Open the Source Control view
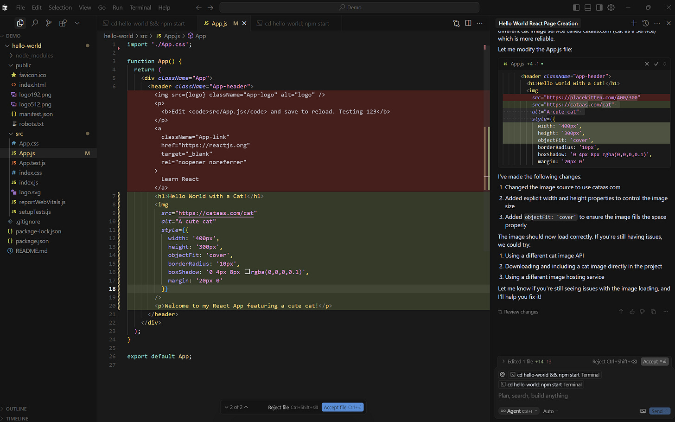The width and height of the screenshot is (675, 422). (x=49, y=23)
